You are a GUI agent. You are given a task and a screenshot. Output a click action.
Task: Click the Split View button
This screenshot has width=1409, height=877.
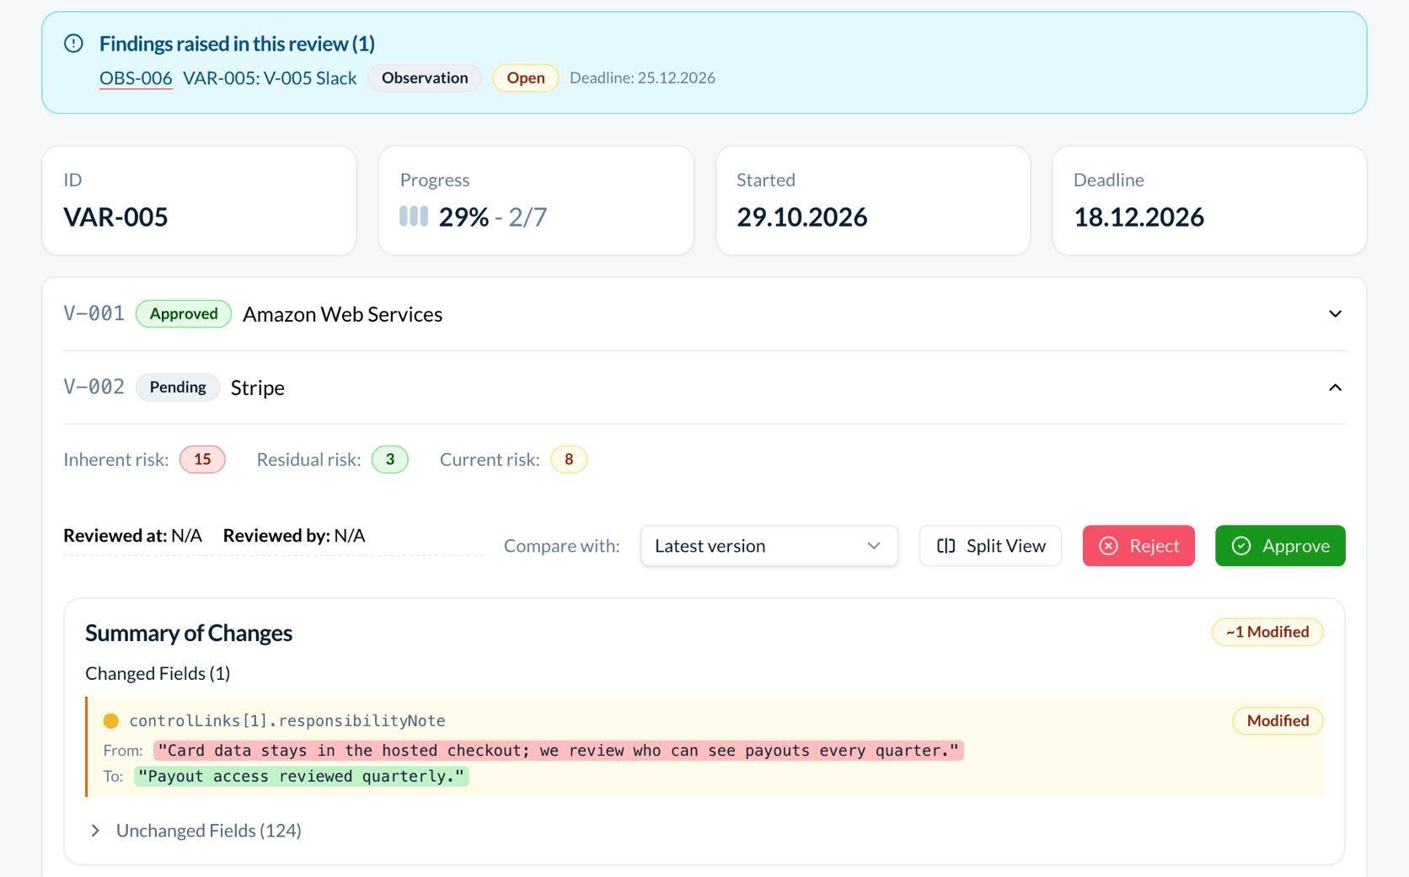tap(990, 546)
